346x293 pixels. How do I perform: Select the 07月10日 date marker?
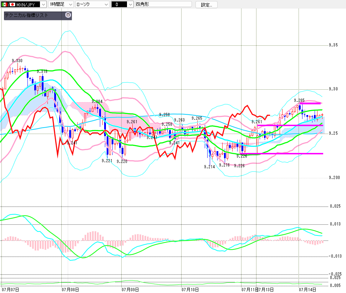tap(190, 289)
